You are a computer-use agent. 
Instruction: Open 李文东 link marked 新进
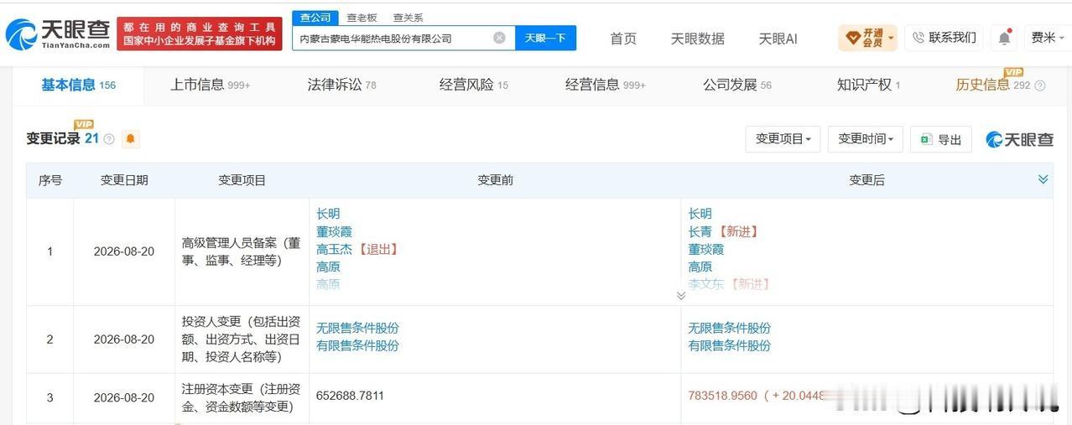[706, 284]
